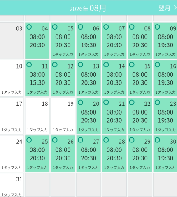
Task: Select the circle mark on day 09
Action: click(157, 27)
